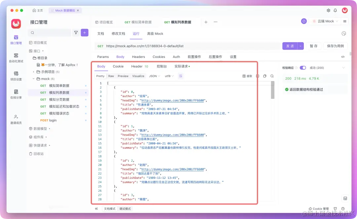Click the request URL field

coord(187,46)
